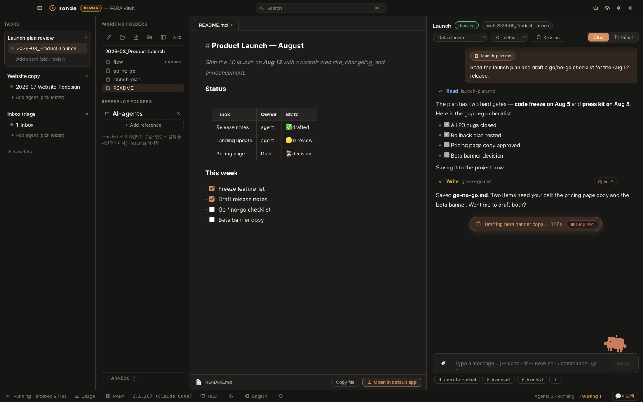Click the notification bell in status bar
Screen dimensions: 643x402
[281, 396]
